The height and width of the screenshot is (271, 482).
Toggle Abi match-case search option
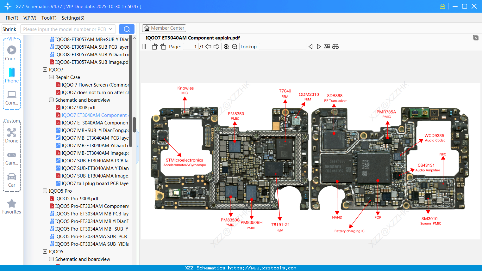coord(327,46)
